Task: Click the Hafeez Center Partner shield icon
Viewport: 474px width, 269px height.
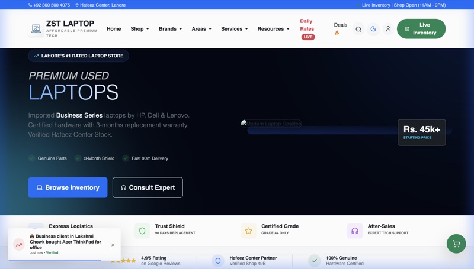Action: click(x=218, y=260)
